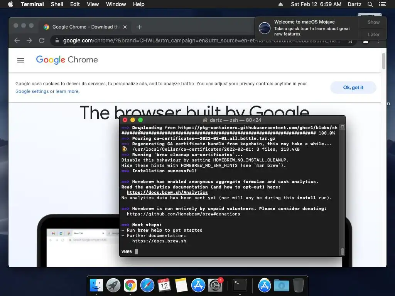Click the Terminal scrollbar thumb
Screen dimensions: 395x296
343,251
